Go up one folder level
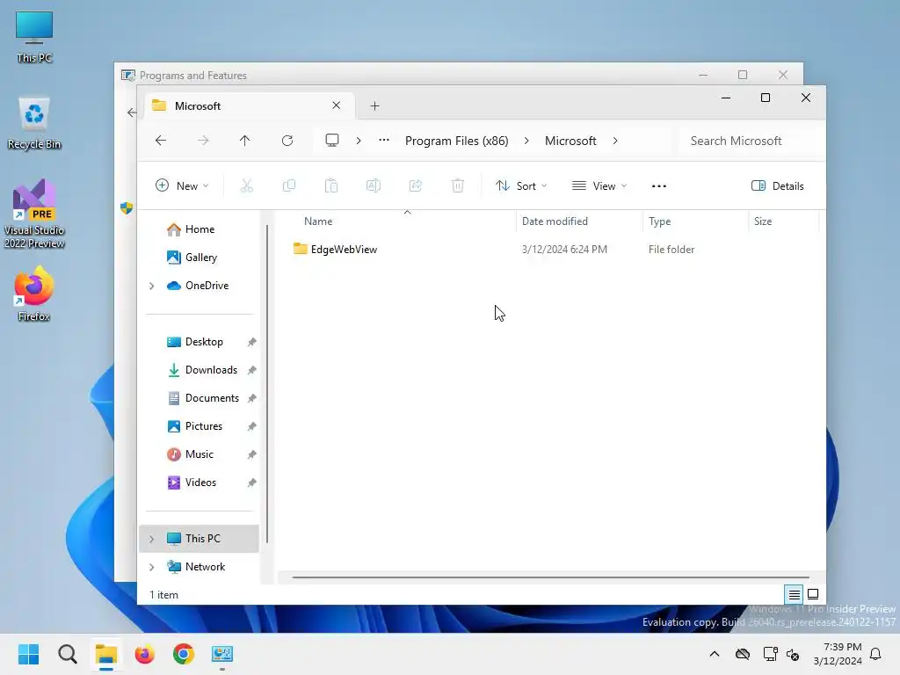This screenshot has height=675, width=900. 244,141
